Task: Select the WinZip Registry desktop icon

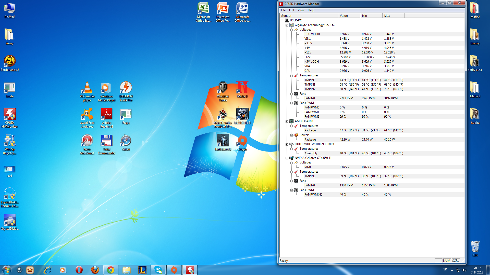Action: (x=10, y=144)
